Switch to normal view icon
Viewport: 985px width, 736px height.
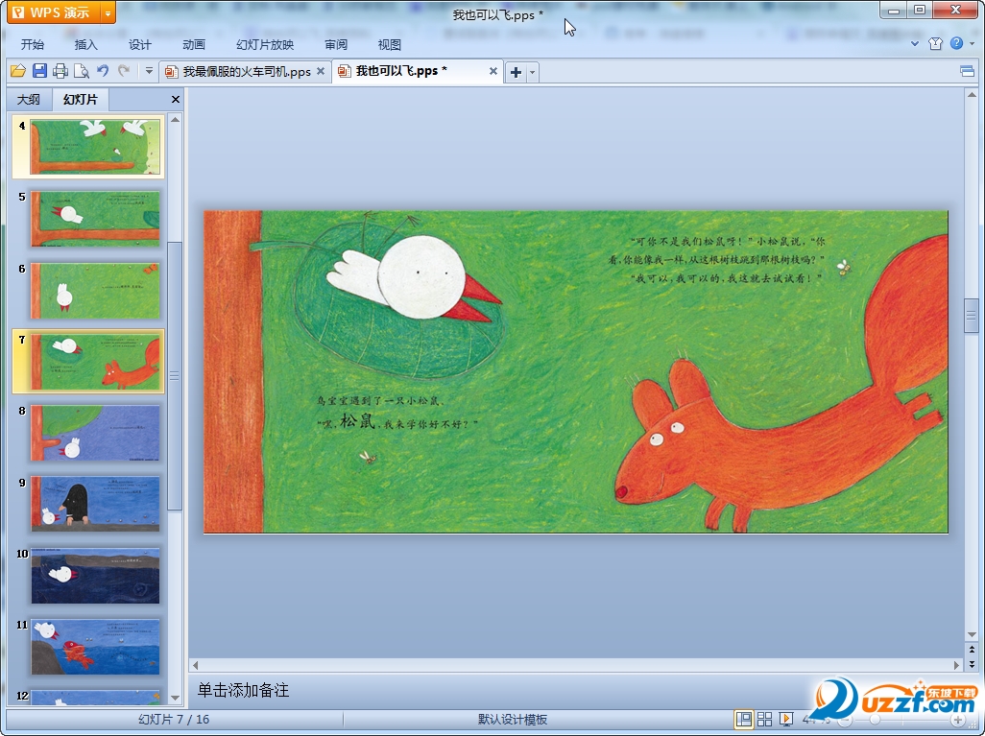click(x=744, y=719)
